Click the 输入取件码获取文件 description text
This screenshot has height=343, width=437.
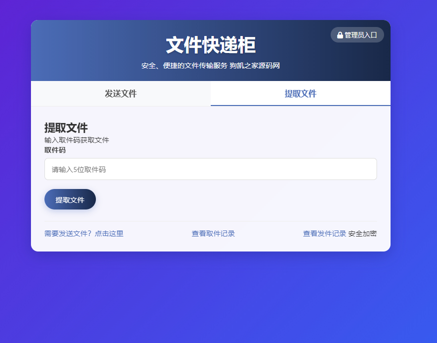[76, 140]
